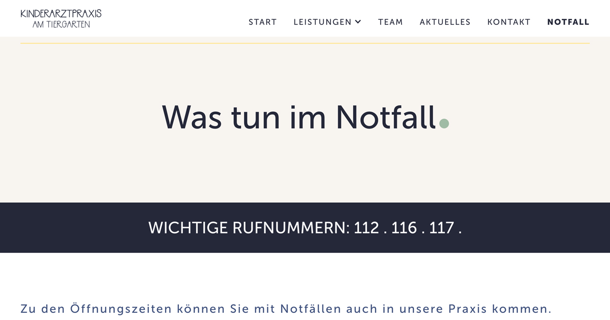Click the green dot after Notfall
This screenshot has height=320, width=610.
444,123
